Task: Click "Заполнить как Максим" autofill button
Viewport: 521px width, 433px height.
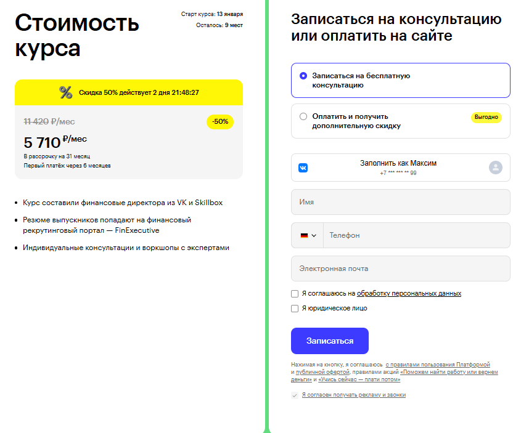Action: tap(398, 168)
